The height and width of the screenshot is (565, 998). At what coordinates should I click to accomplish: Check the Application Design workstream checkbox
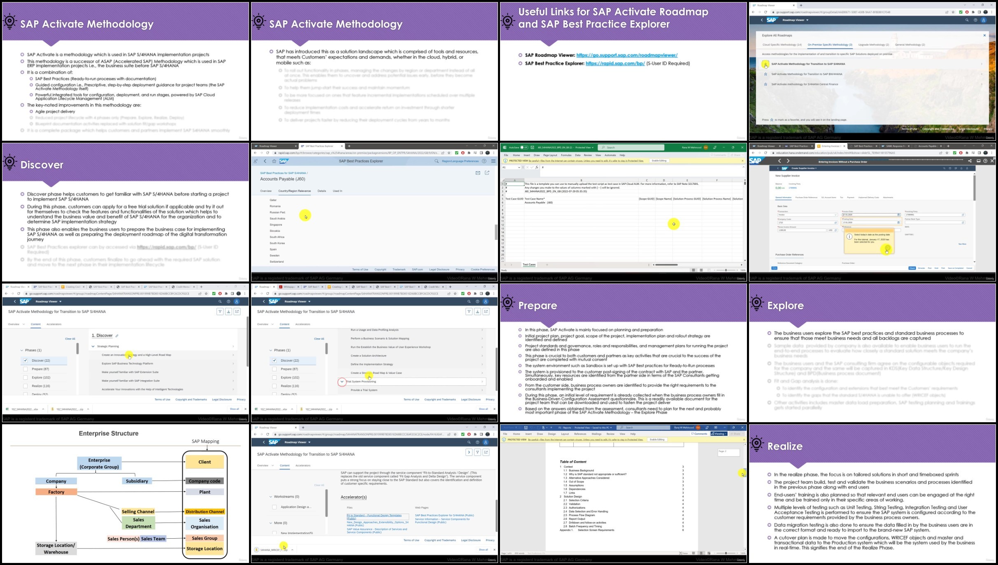(x=275, y=507)
